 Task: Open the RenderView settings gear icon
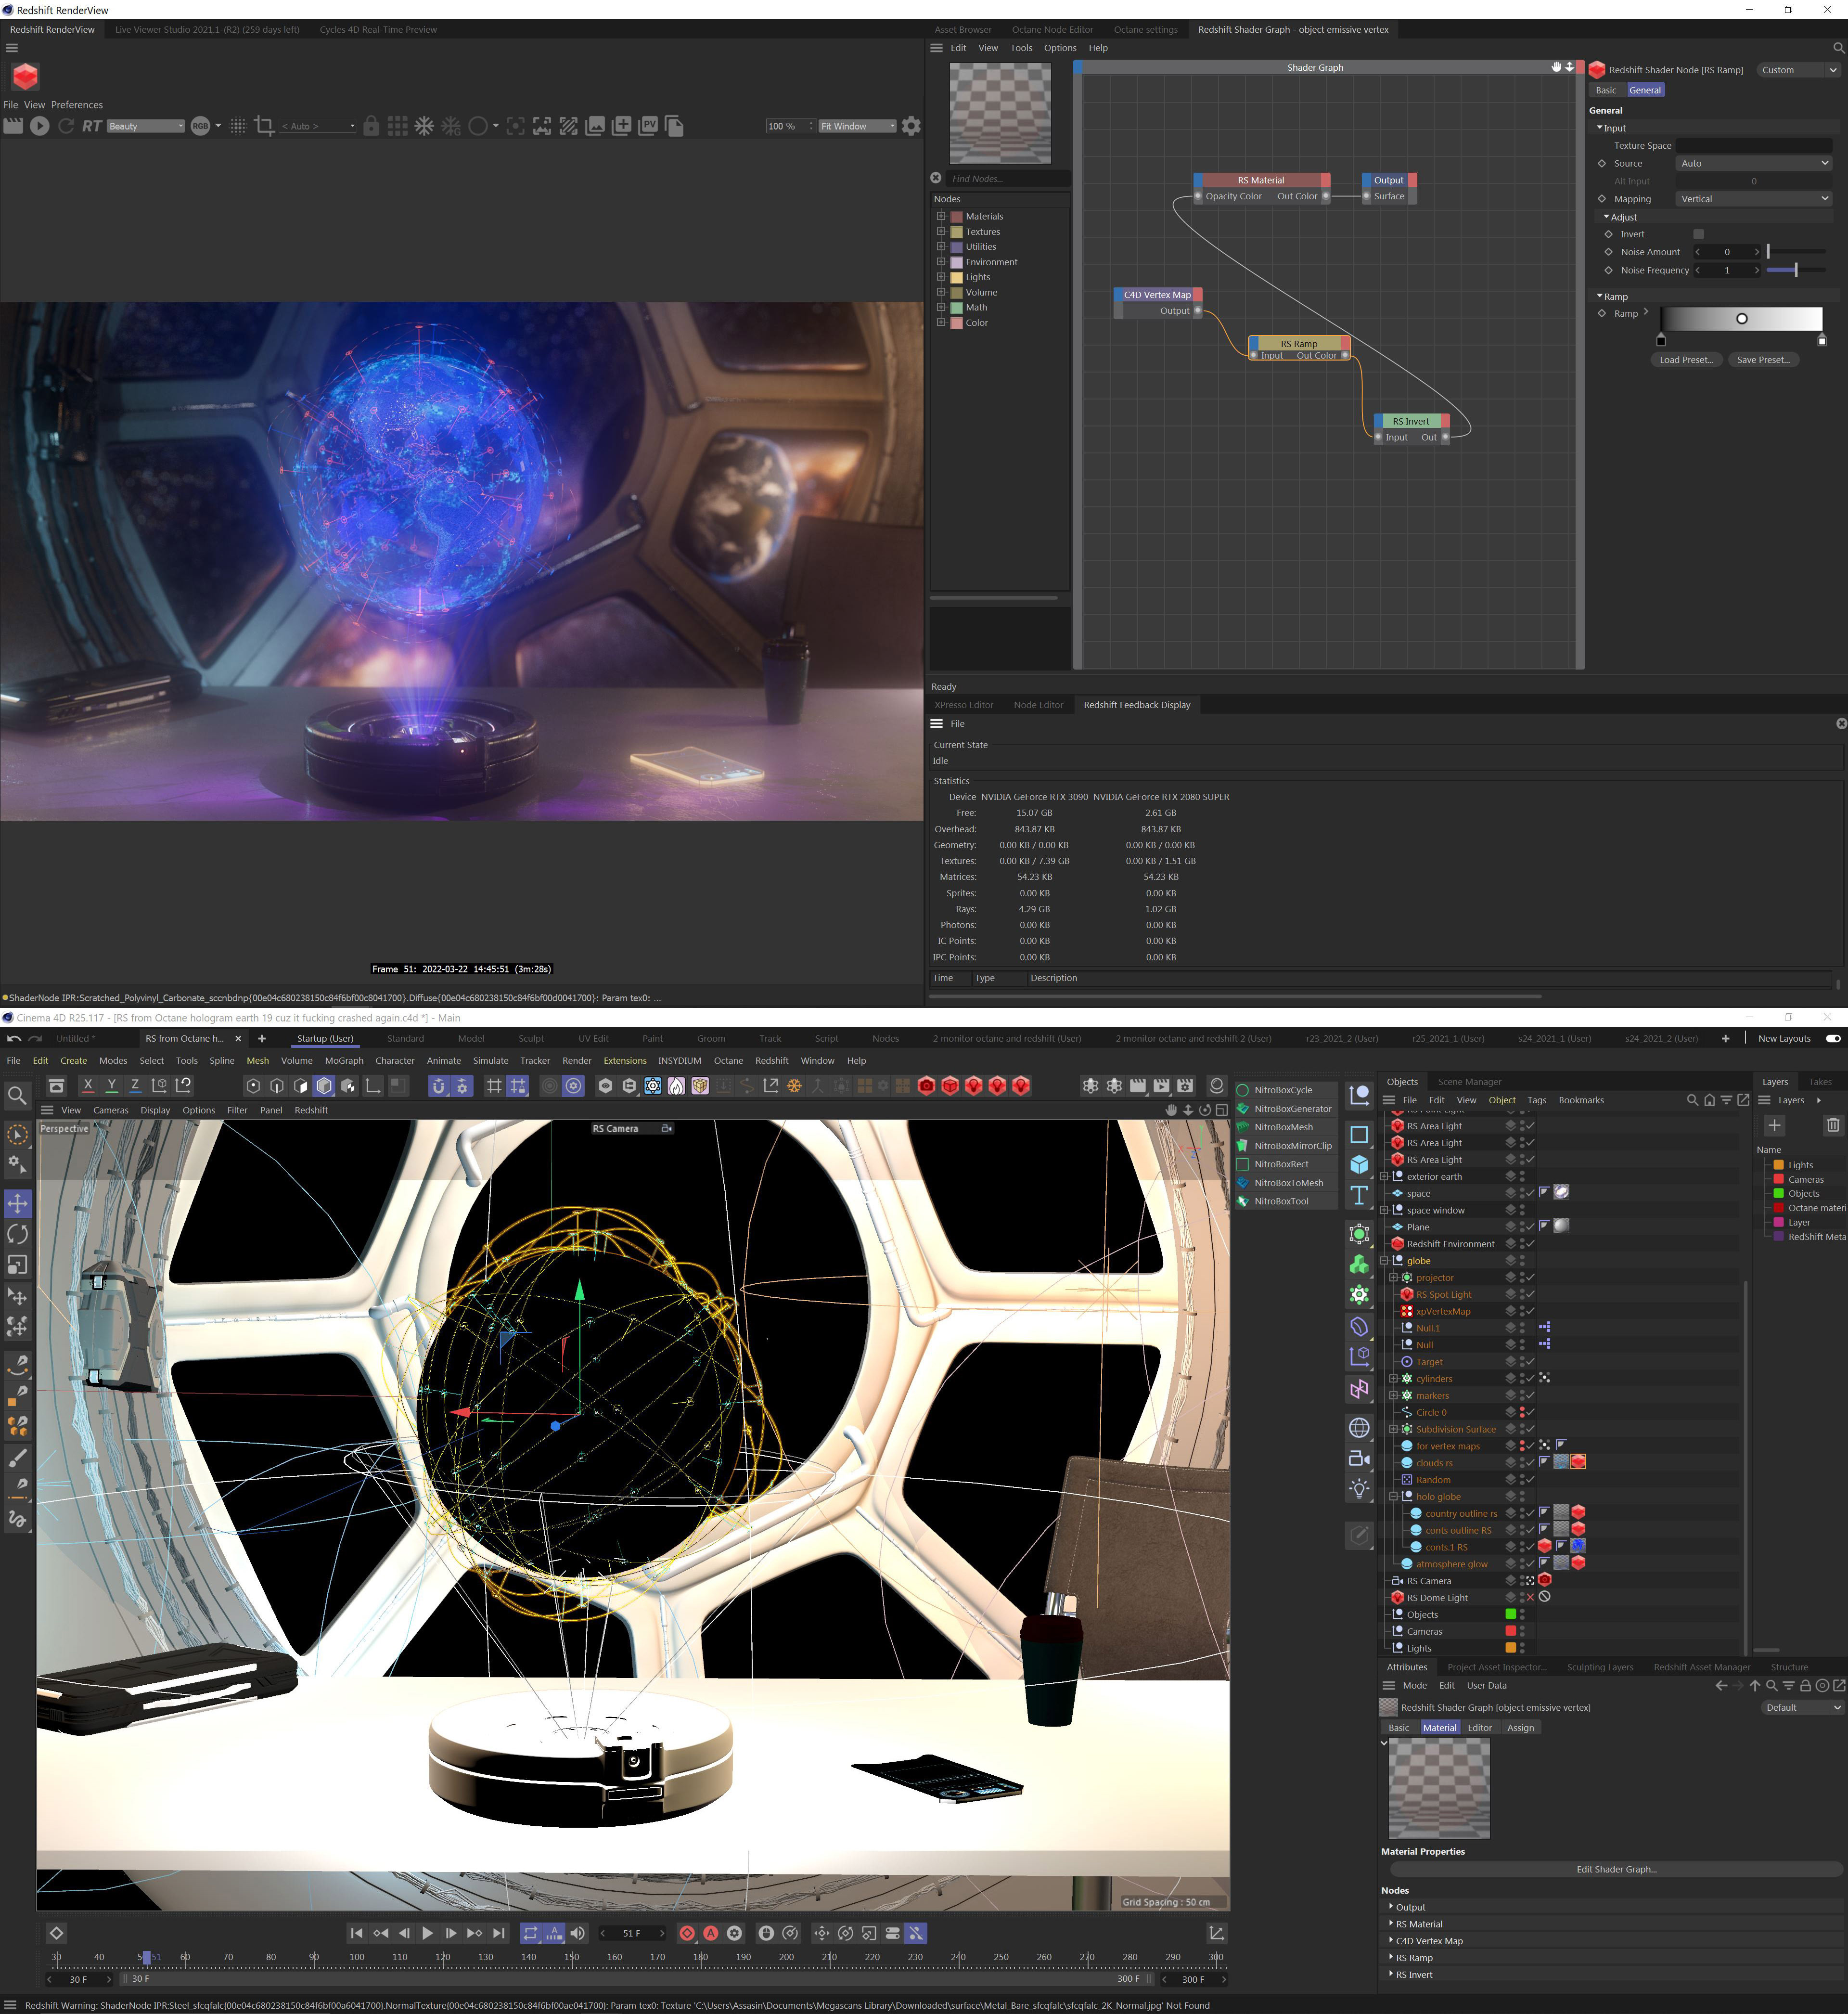tap(911, 126)
